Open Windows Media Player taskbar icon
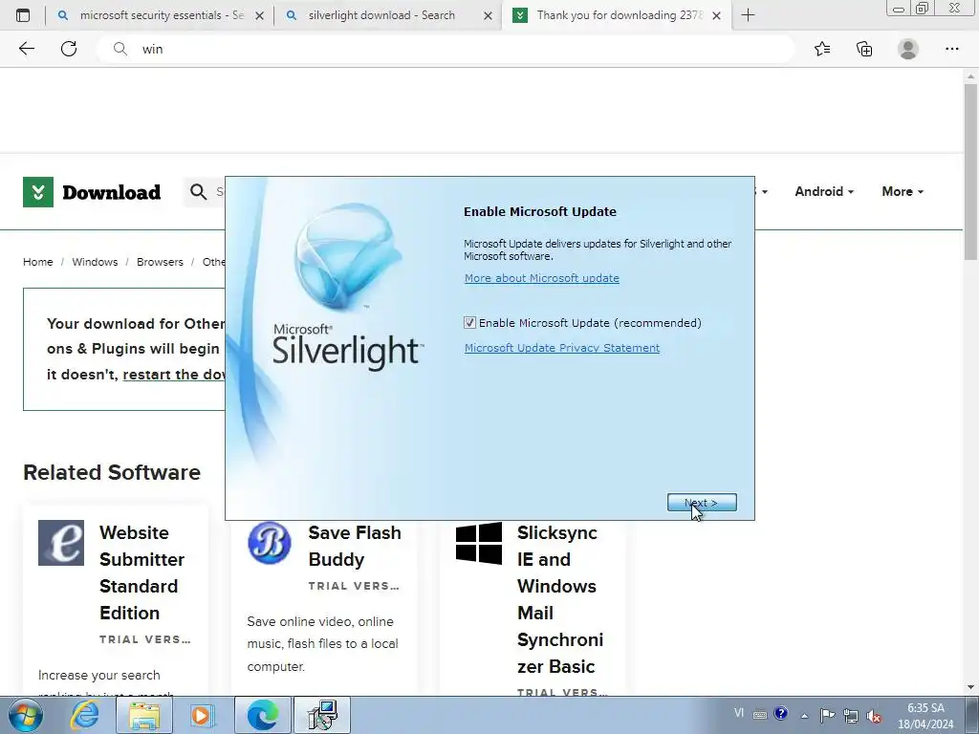979x734 pixels. pos(202,715)
